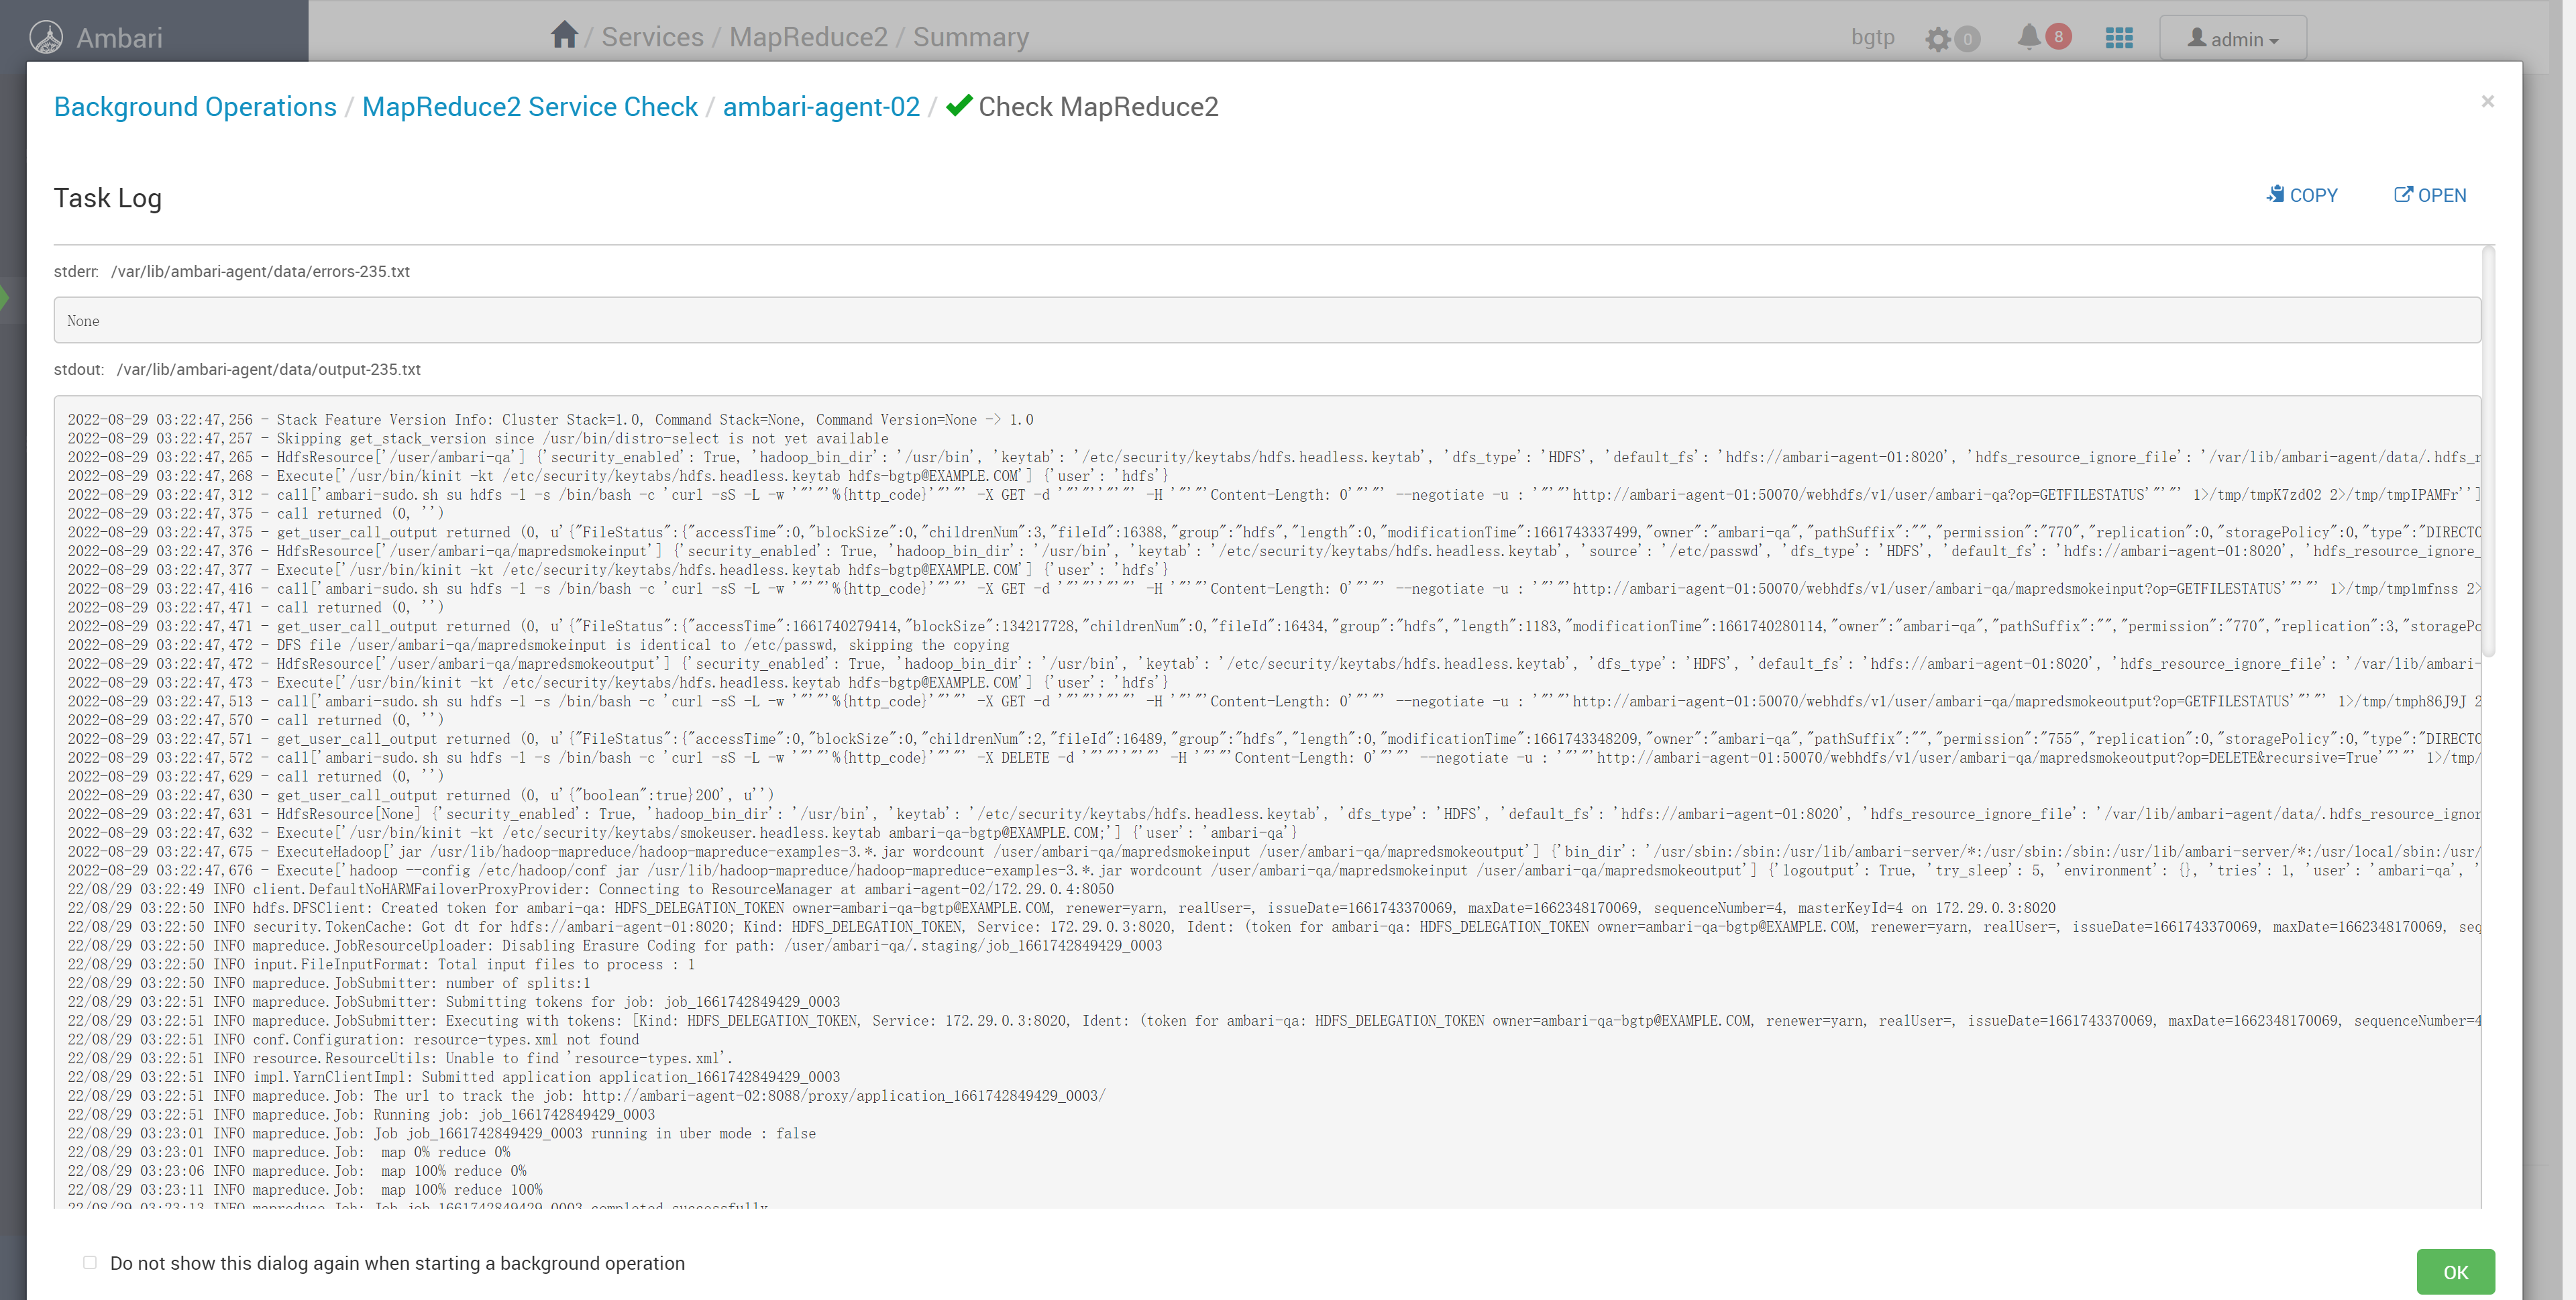Click the Services breadcrumb in header
Image resolution: width=2576 pixels, height=1300 pixels.
click(652, 37)
